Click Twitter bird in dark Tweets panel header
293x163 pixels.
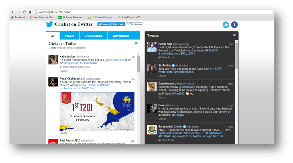tap(234, 35)
